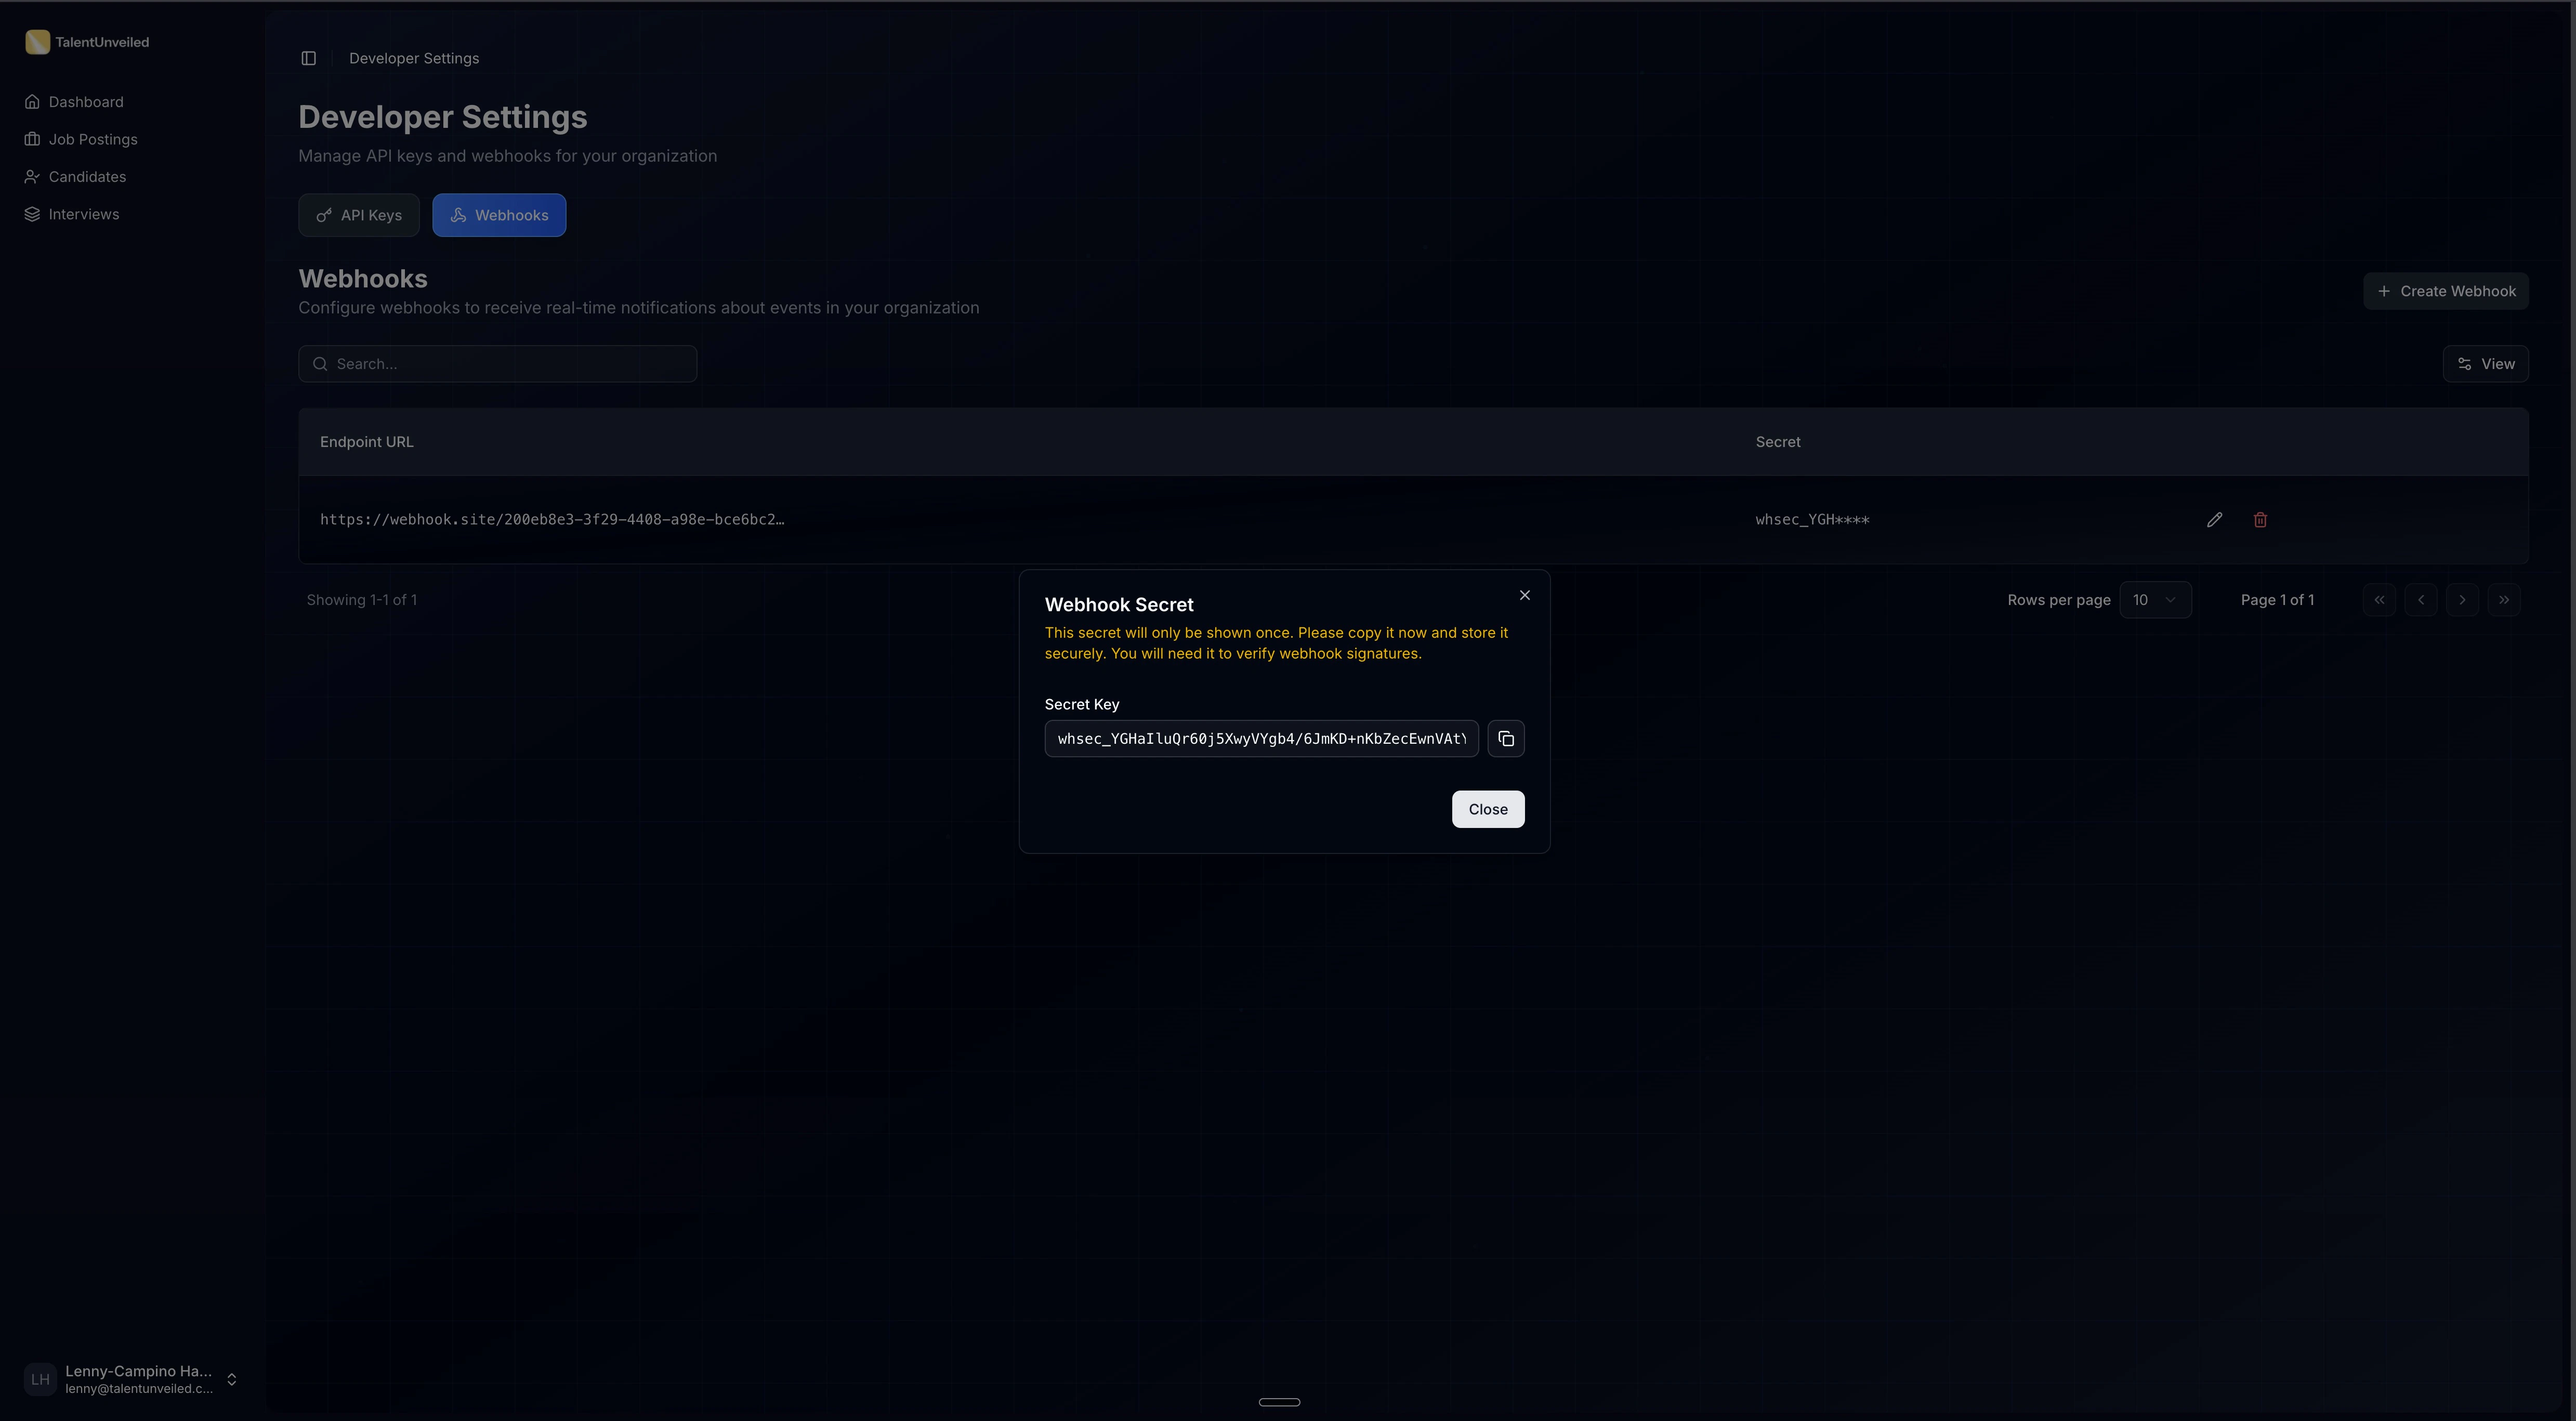Open the Dashboard from the sidebar
Image resolution: width=2576 pixels, height=1421 pixels.
pos(86,101)
